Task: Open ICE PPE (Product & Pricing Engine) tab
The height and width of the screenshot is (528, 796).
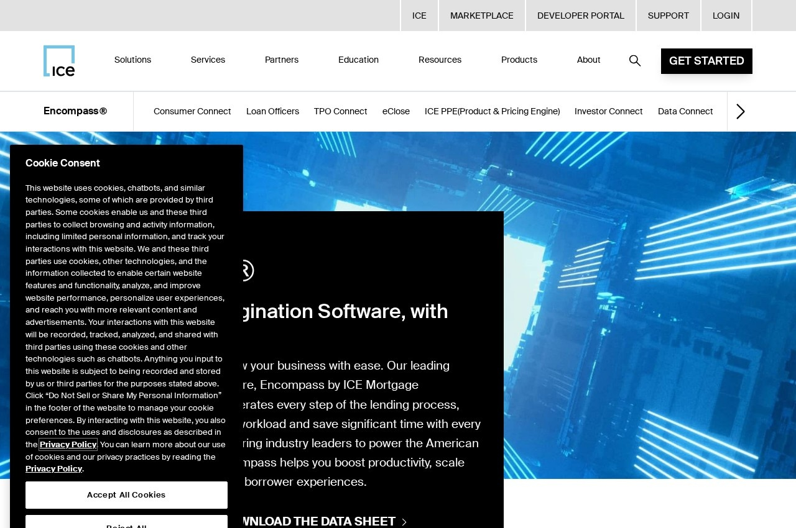Action: (x=493, y=111)
